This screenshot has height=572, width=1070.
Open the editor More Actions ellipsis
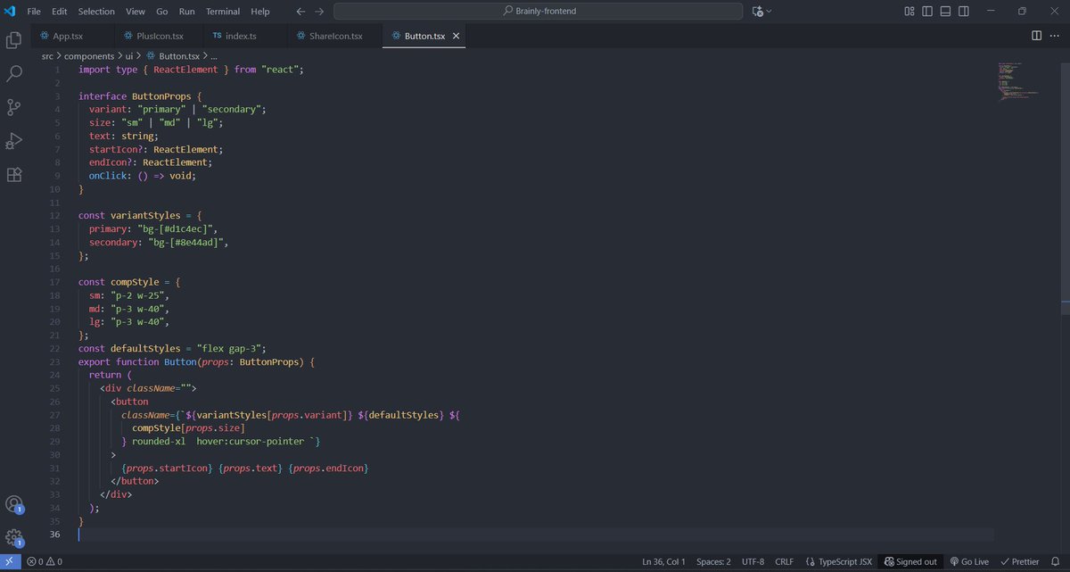click(x=1055, y=36)
